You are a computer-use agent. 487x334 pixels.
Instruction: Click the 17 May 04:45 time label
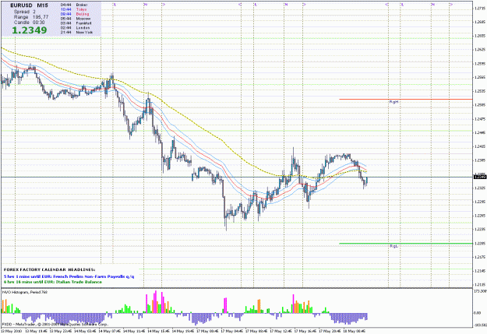pos(232,331)
